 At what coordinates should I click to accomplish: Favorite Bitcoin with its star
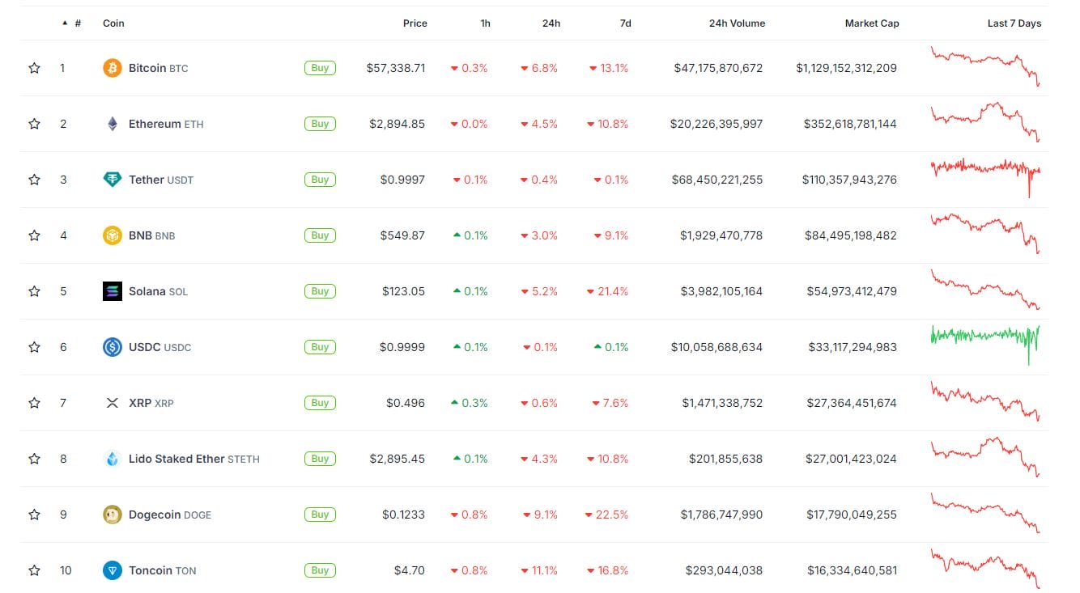click(34, 68)
